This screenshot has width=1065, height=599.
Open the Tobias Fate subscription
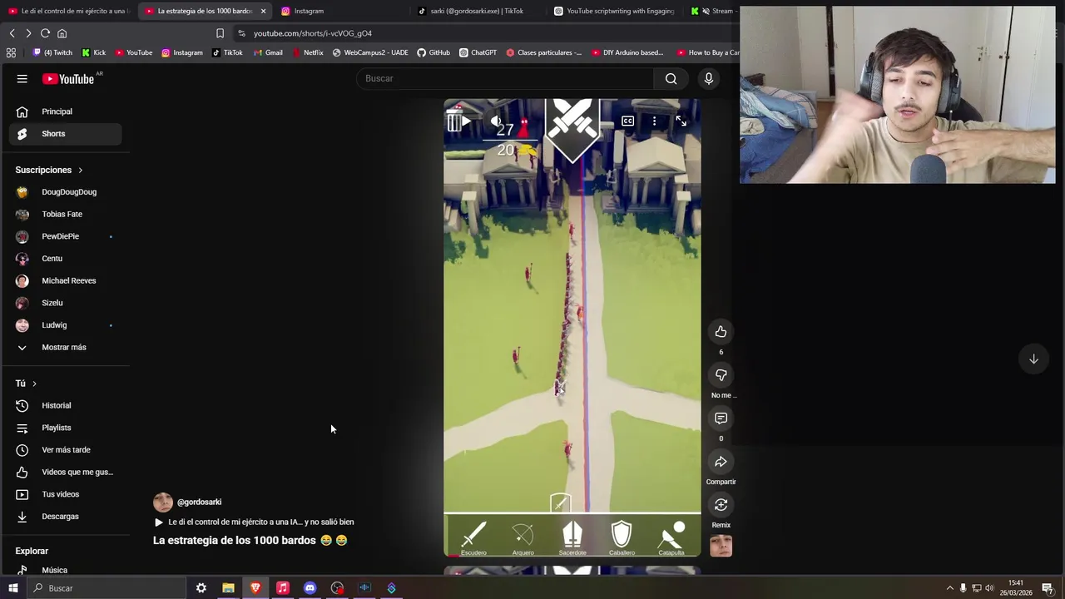(65, 214)
